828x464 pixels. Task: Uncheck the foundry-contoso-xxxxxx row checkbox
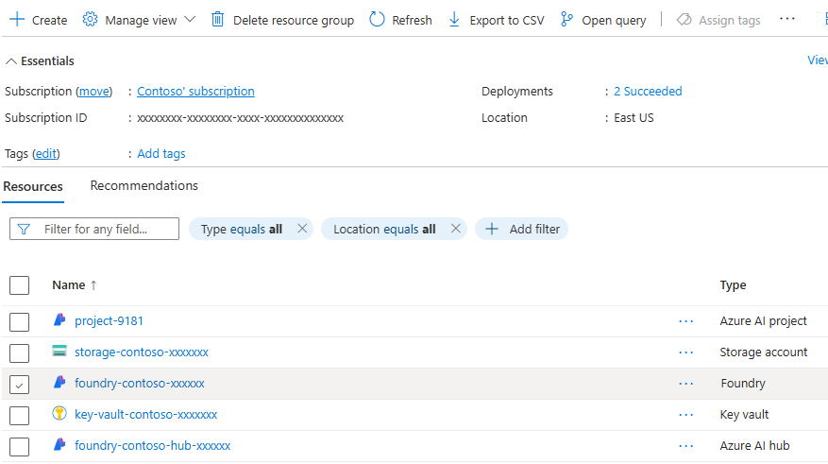(x=20, y=385)
